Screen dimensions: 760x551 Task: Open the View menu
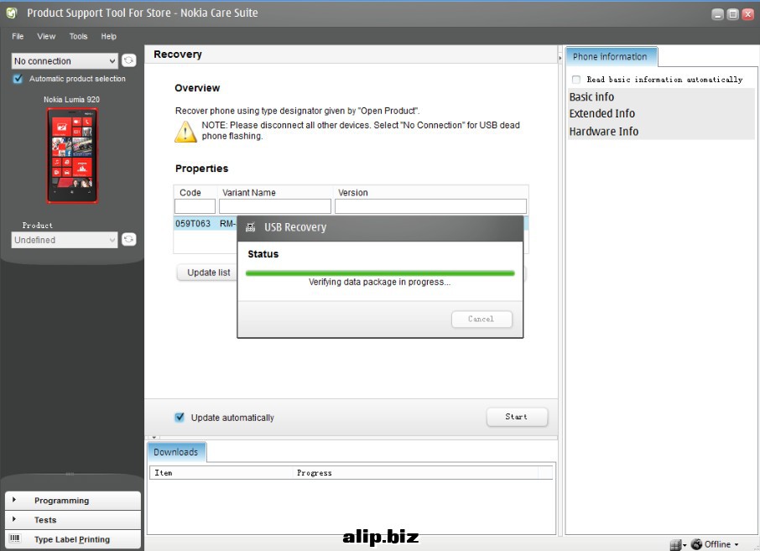46,36
